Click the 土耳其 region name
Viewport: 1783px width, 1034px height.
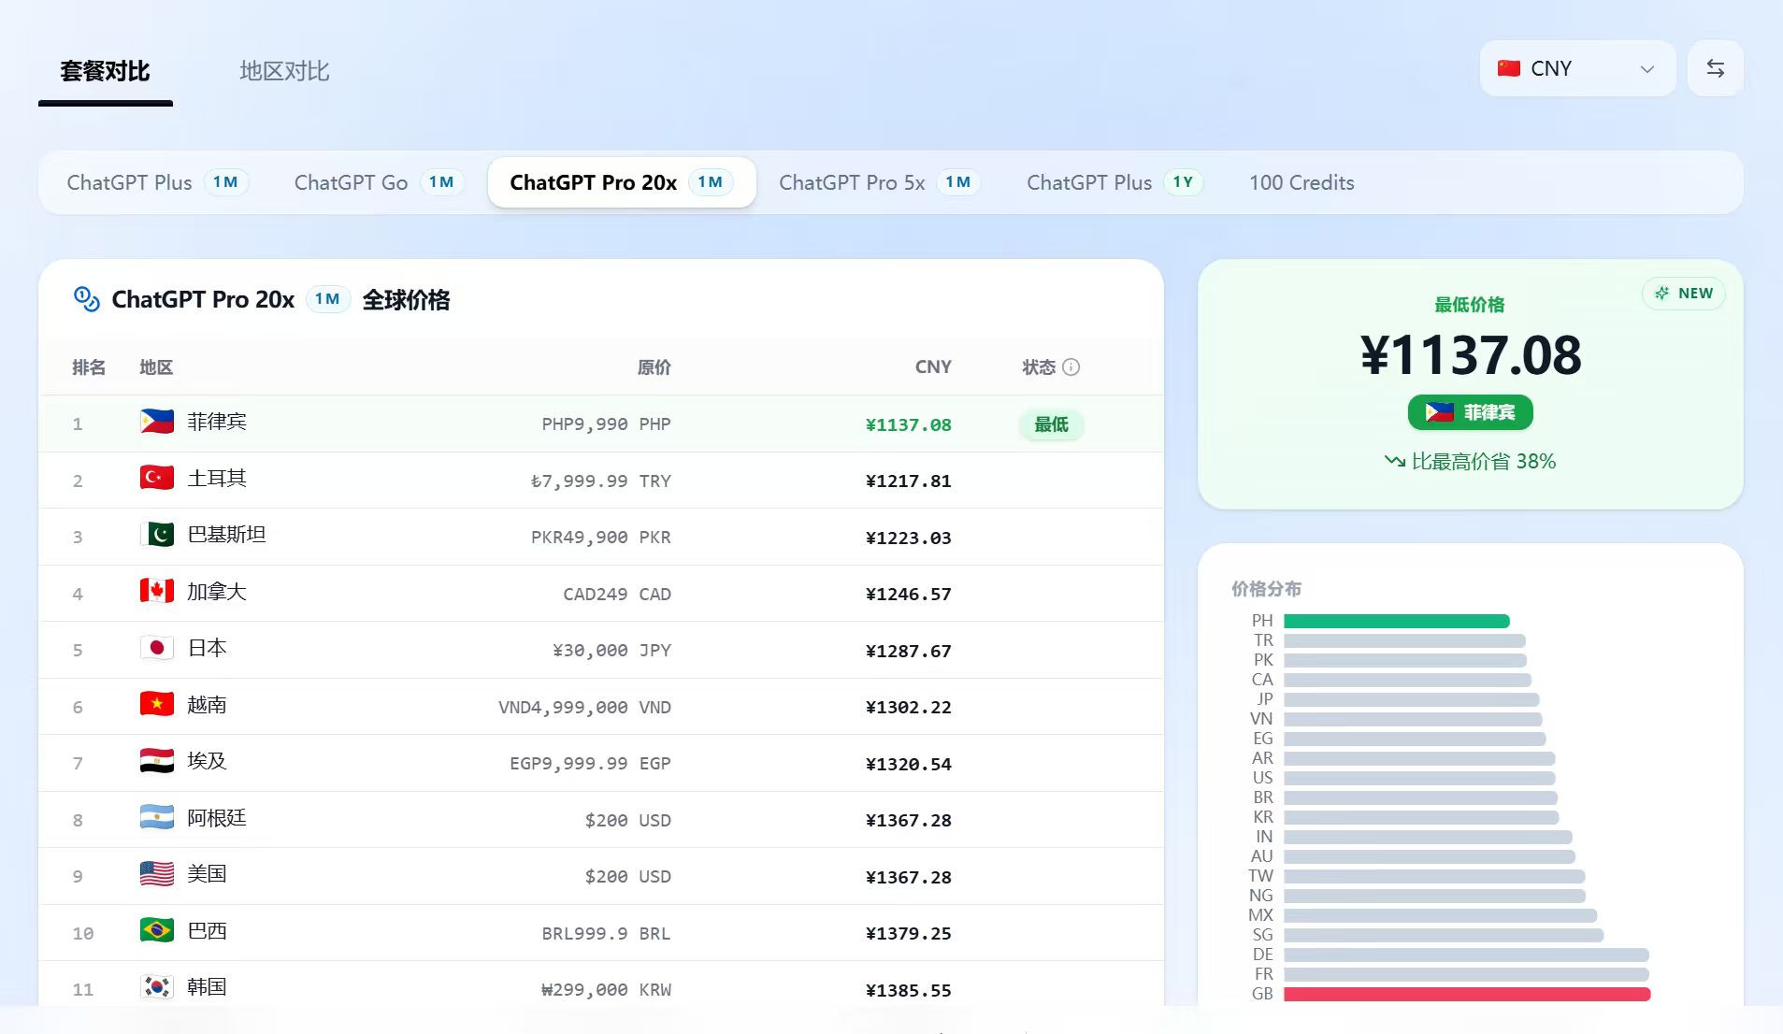point(217,479)
